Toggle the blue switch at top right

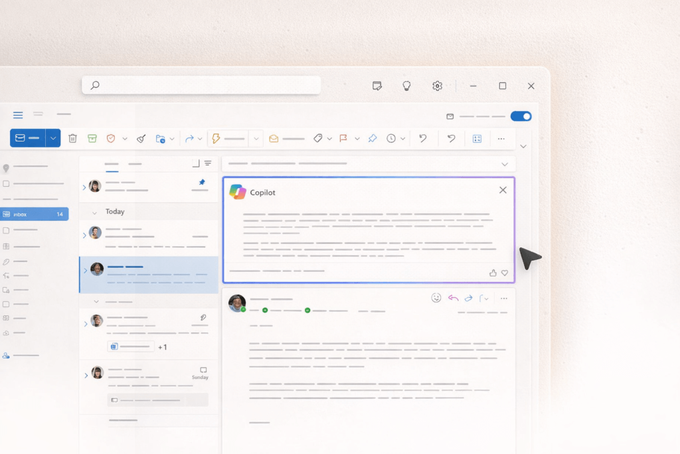(521, 116)
